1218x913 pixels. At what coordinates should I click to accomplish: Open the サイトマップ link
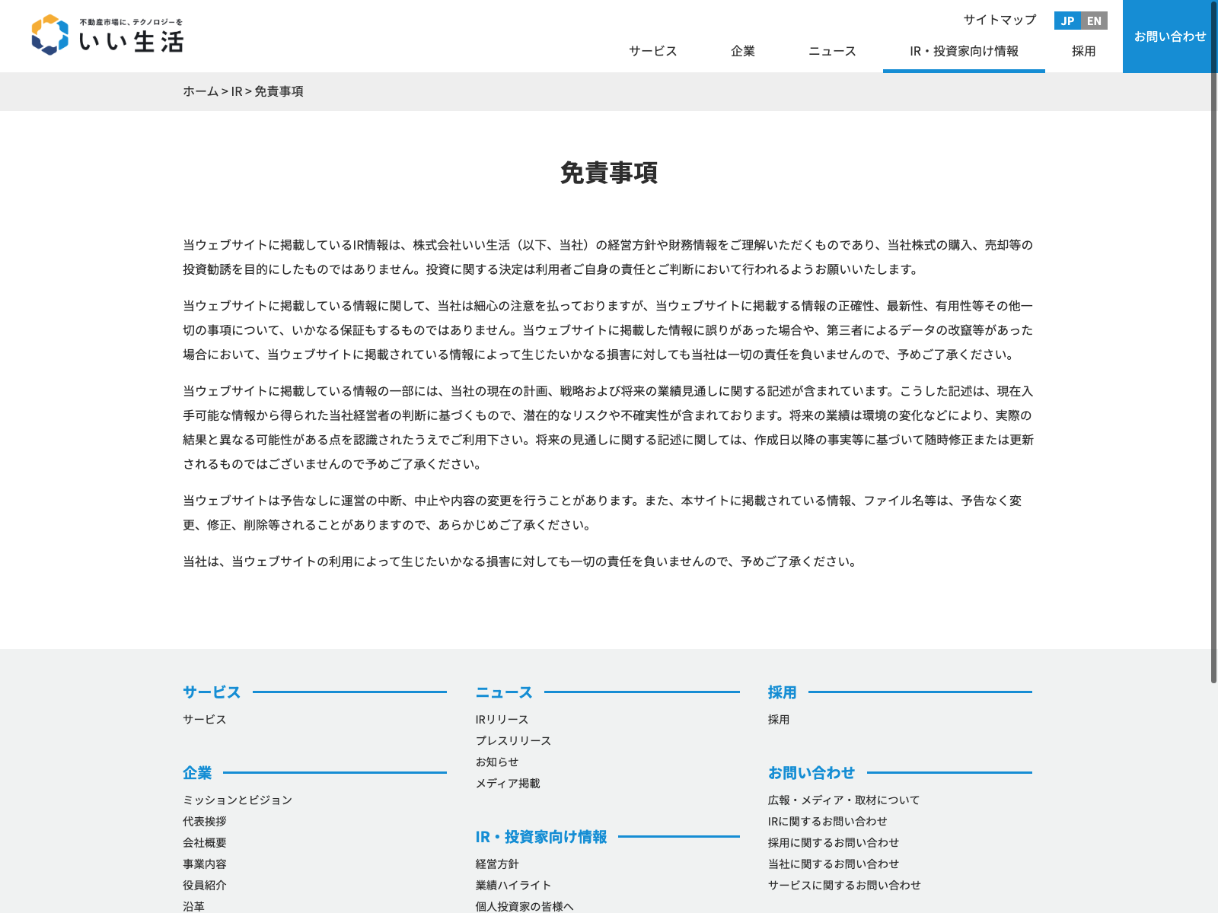(x=1000, y=20)
